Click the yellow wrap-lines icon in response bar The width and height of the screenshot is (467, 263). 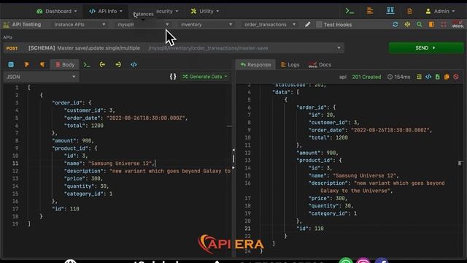pyautogui.click(x=419, y=77)
